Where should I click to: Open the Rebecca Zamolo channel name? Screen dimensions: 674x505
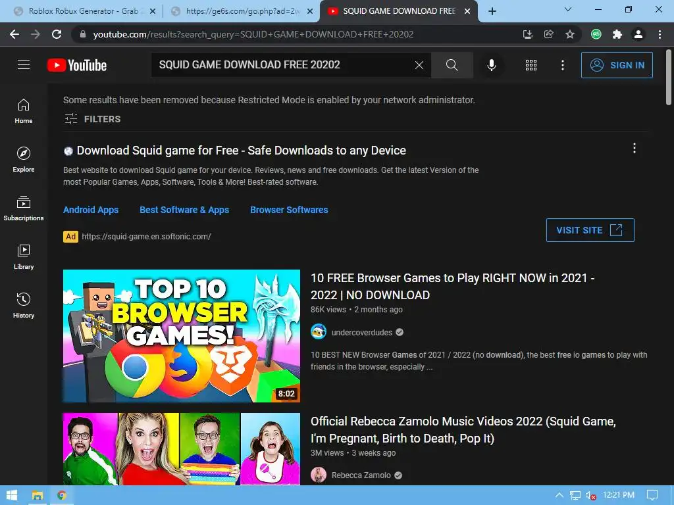click(361, 475)
